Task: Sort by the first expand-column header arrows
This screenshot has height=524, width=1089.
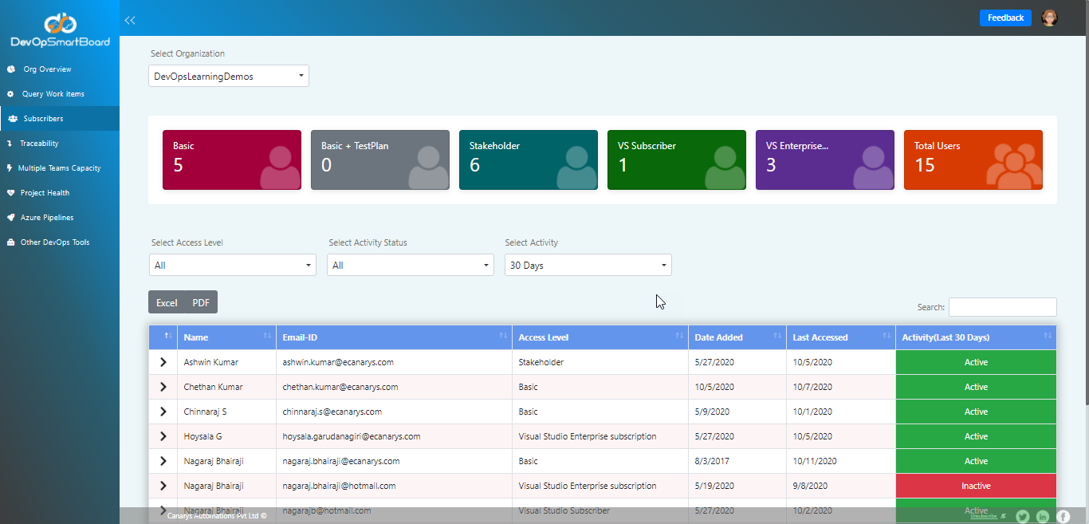Action: (x=168, y=337)
